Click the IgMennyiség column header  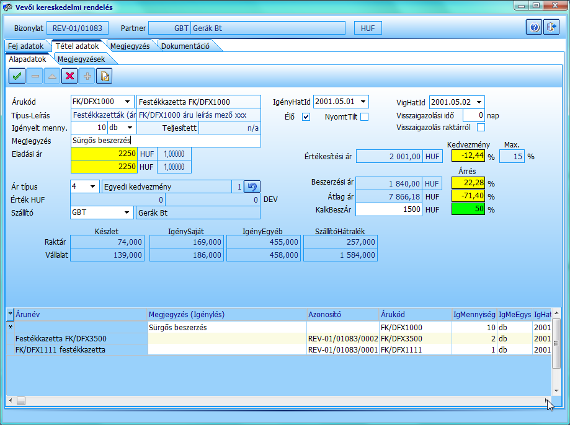[x=474, y=314]
